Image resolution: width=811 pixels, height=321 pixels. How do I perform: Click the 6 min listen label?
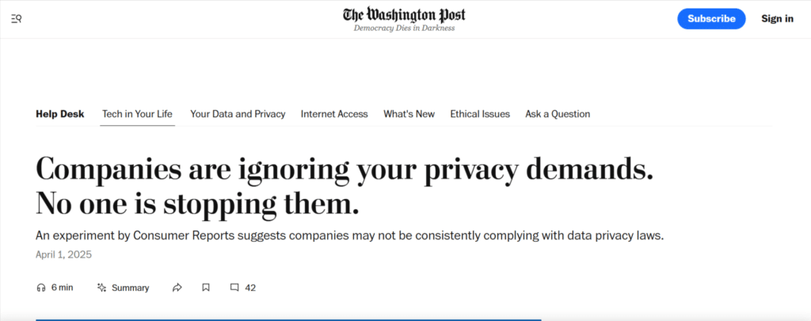pos(62,288)
